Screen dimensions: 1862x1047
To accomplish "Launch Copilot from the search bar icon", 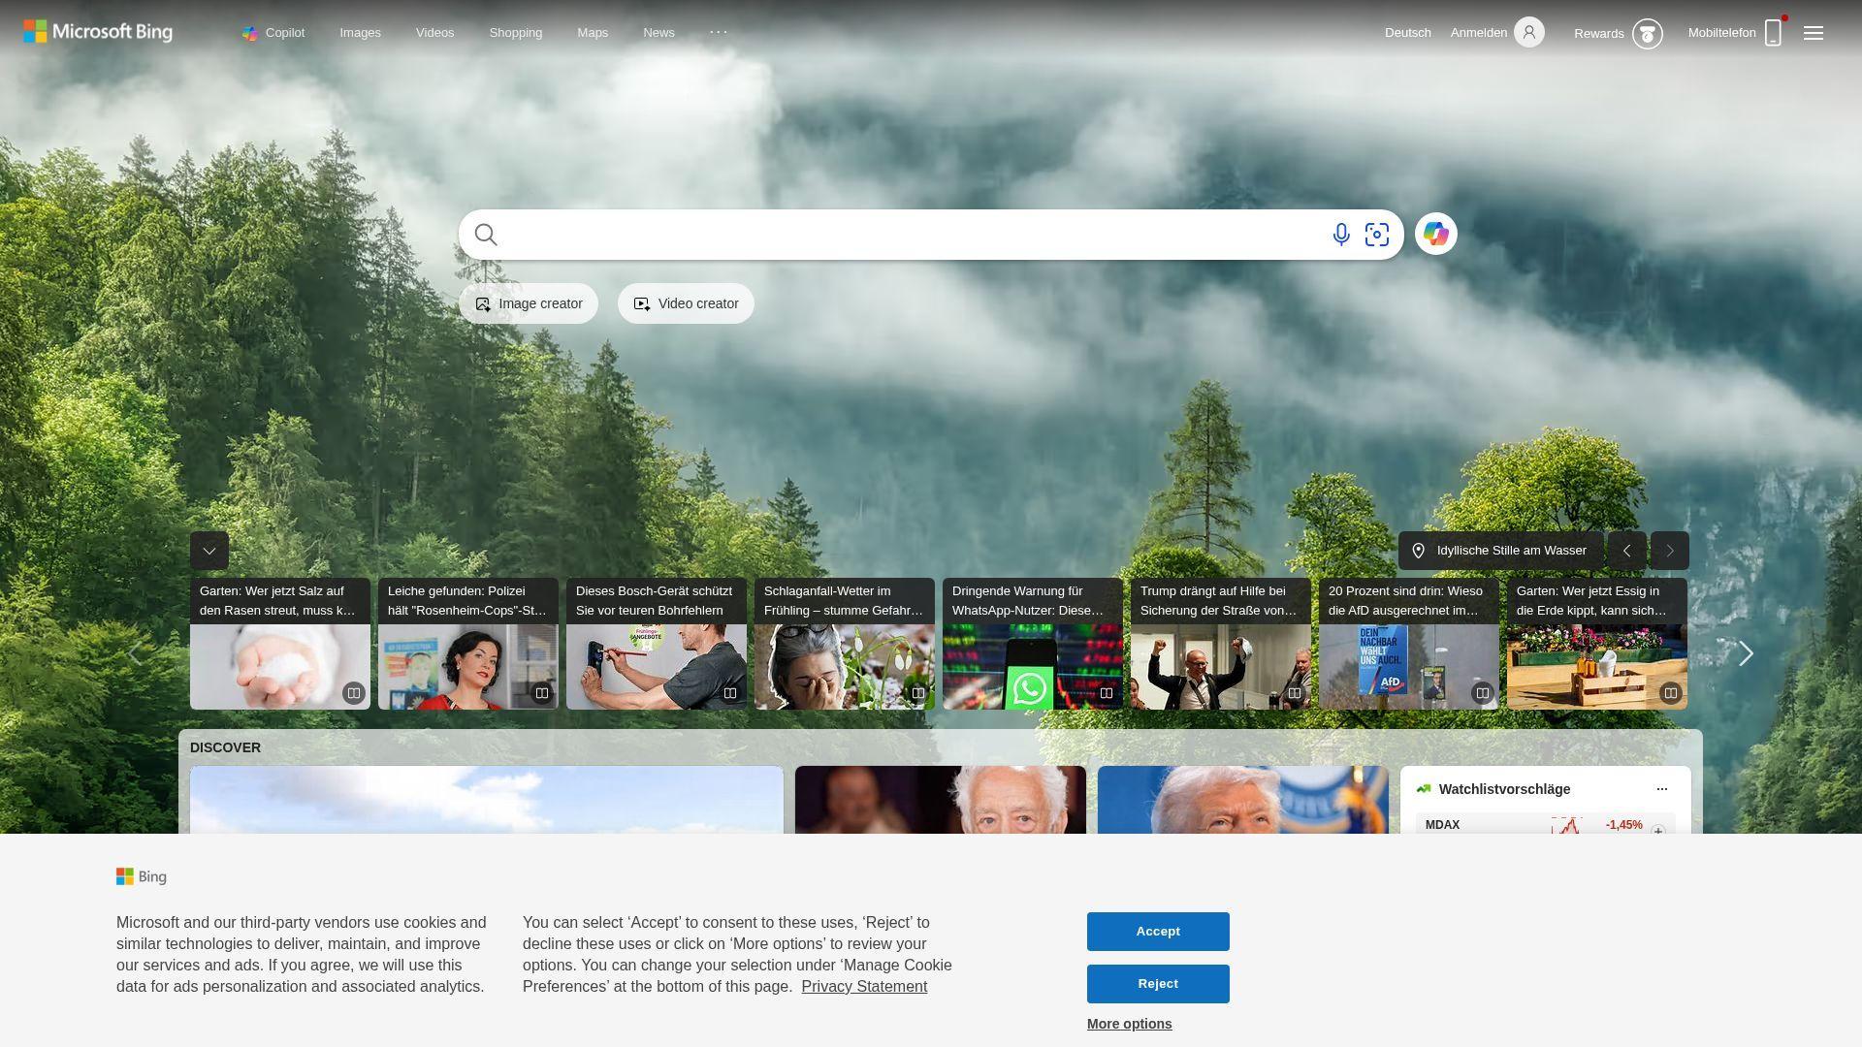I will [x=1435, y=234].
